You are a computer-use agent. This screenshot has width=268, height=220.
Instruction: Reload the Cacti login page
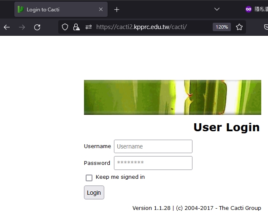click(37, 27)
